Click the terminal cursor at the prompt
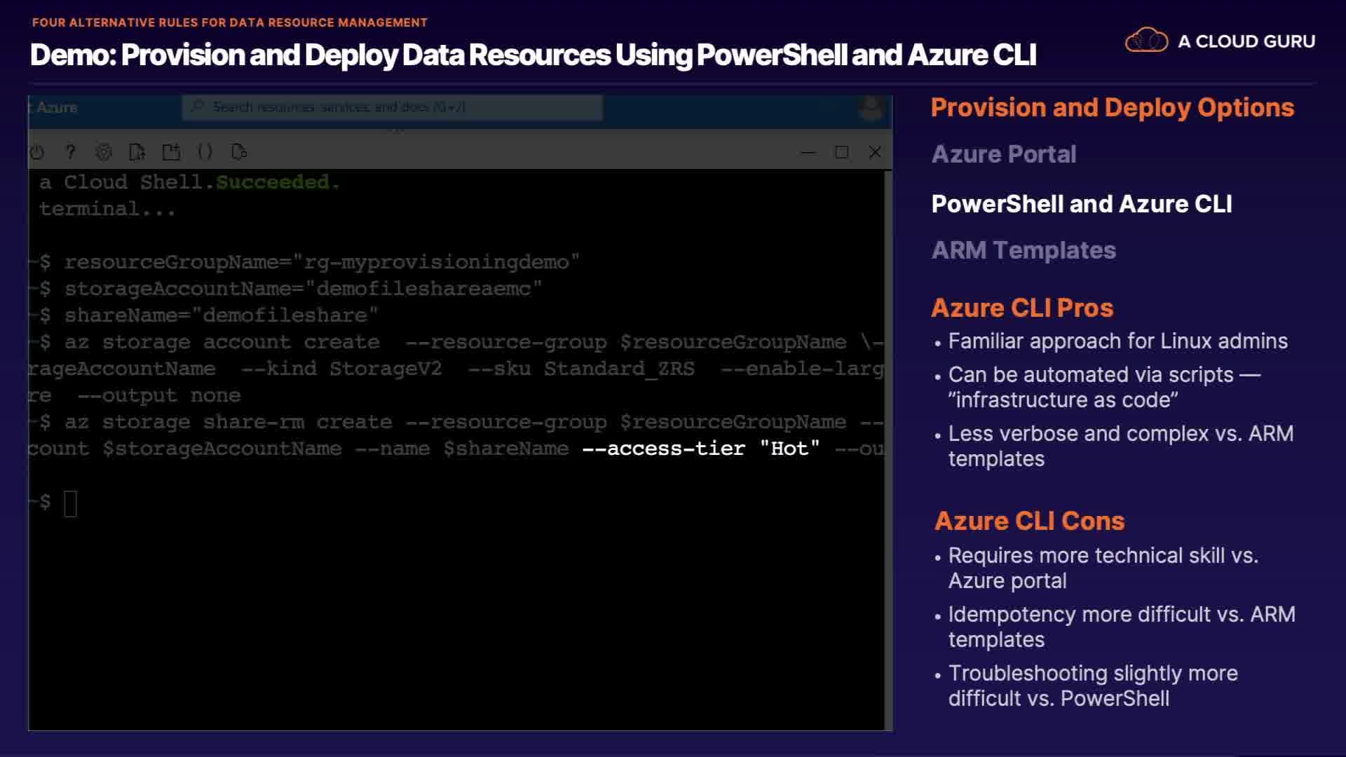This screenshot has width=1346, height=757. pos(70,503)
